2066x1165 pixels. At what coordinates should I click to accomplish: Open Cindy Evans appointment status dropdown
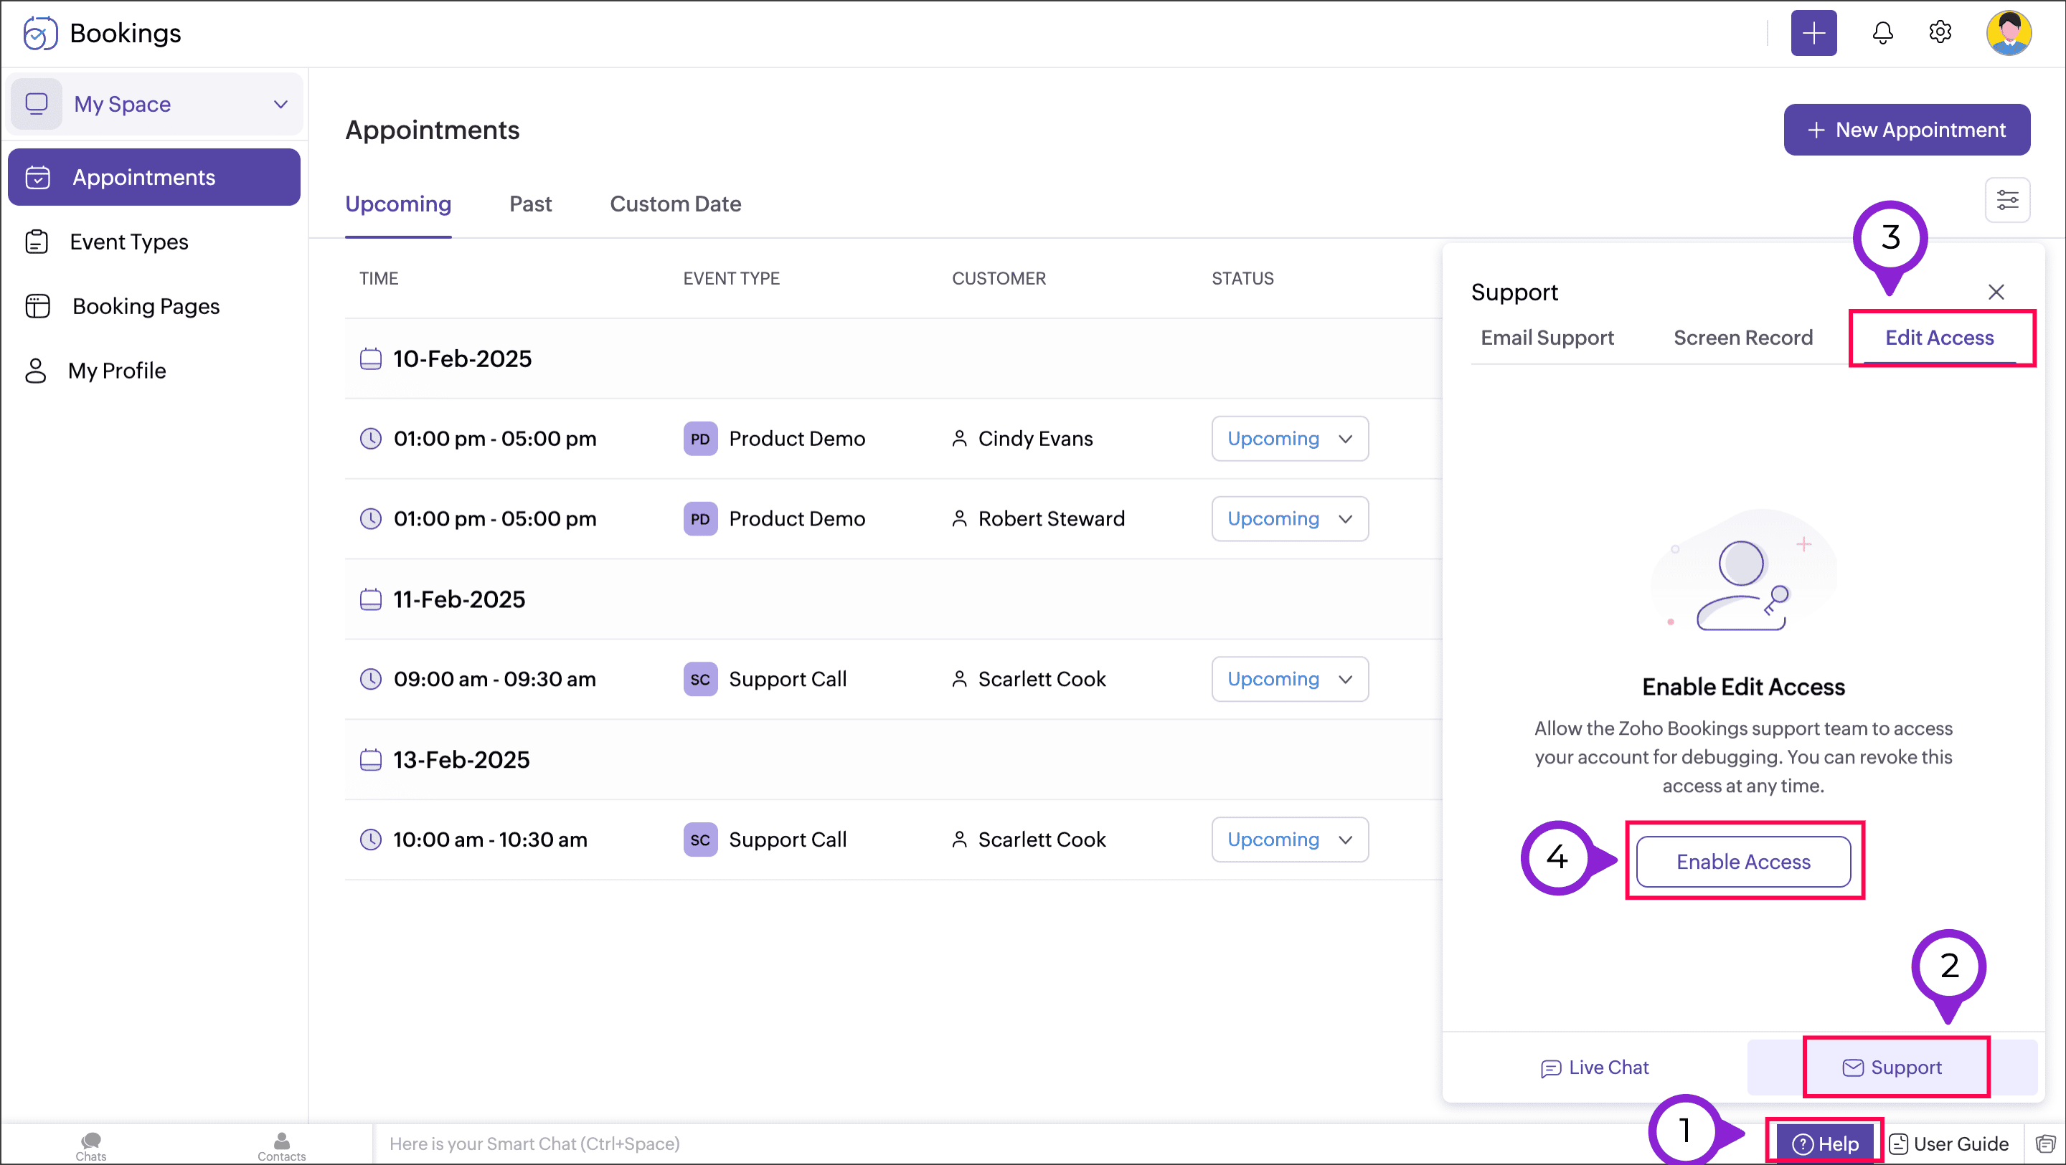[x=1289, y=439]
